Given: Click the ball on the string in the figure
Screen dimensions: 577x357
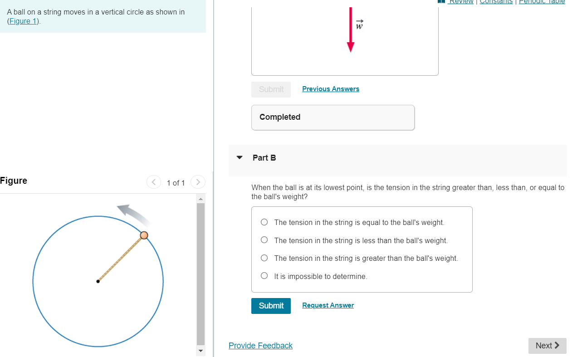Looking at the screenshot, I should tap(144, 235).
